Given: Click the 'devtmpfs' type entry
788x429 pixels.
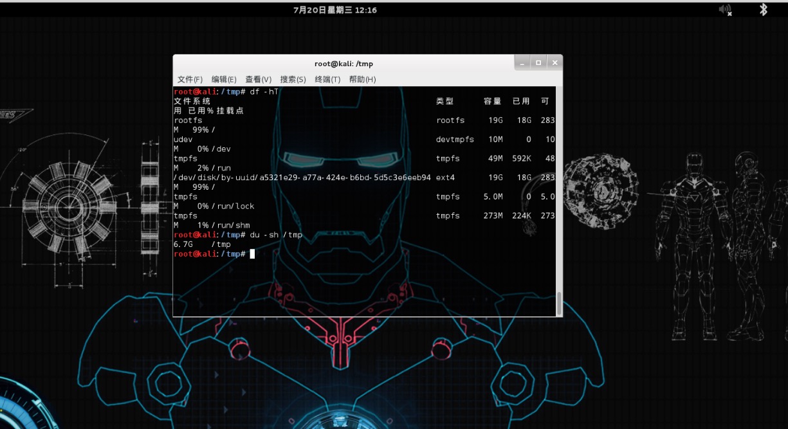Looking at the screenshot, I should [455, 140].
